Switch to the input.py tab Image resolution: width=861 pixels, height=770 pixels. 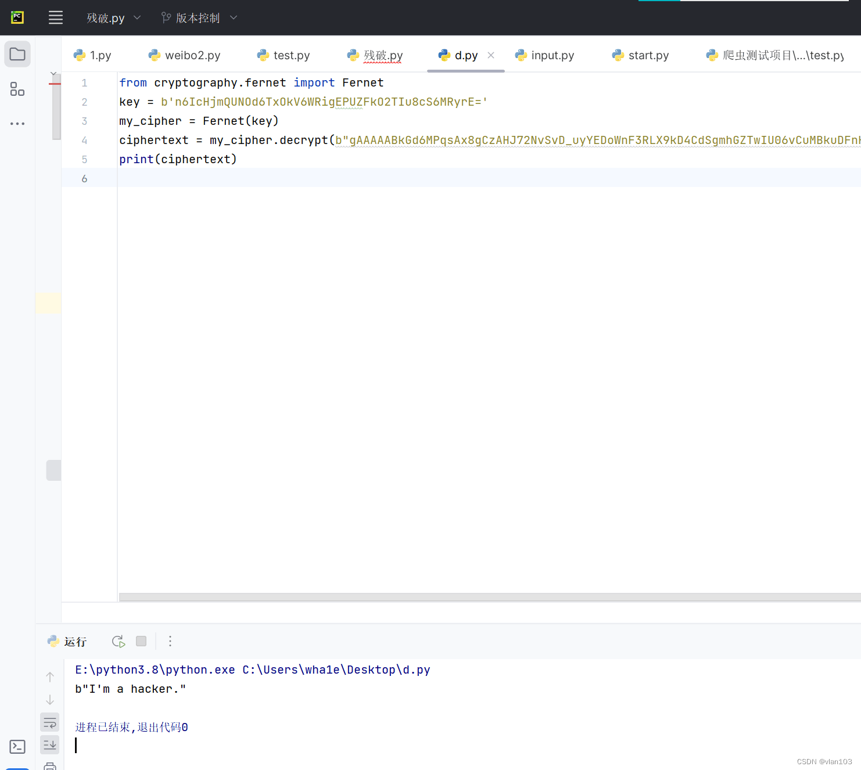(544, 55)
